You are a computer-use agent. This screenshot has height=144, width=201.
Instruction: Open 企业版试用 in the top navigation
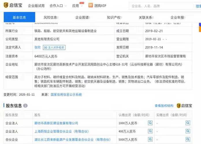pos(36,6)
